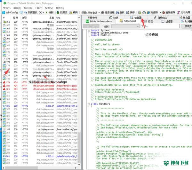192x170 pixels.
Task: Collapse the import statements code block
Action: click(89, 30)
